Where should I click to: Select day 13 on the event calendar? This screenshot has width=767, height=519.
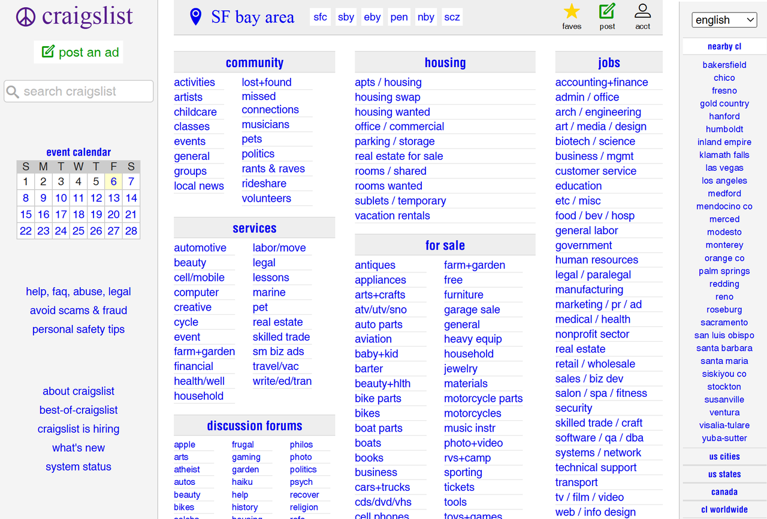[113, 198]
